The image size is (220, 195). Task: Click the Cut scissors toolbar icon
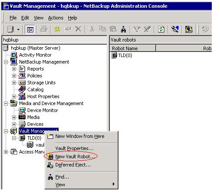point(92,29)
